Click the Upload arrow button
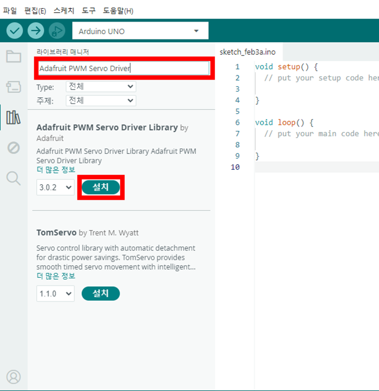Image resolution: width=379 pixels, height=391 pixels. pyautogui.click(x=36, y=31)
